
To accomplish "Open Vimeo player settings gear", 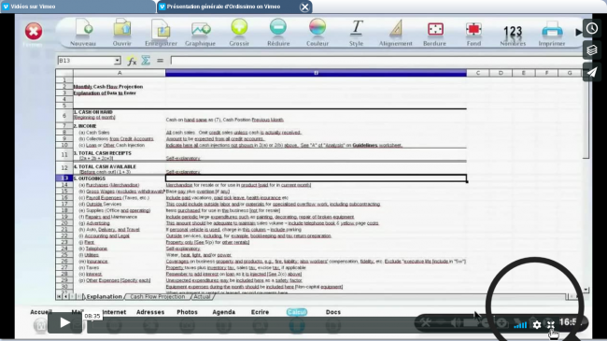I will 537,325.
